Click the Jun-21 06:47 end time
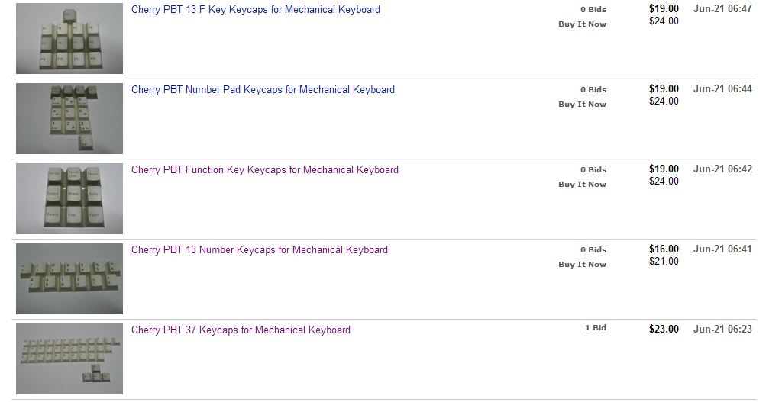Screen dimensions: 782x402 [722, 8]
